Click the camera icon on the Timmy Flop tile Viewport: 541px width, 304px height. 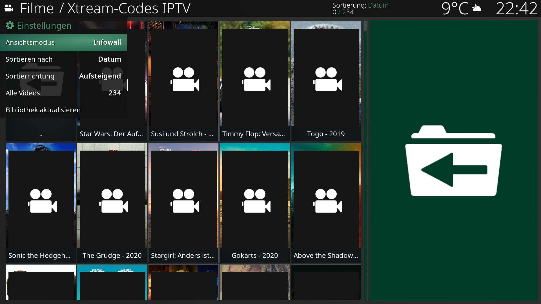[256, 79]
